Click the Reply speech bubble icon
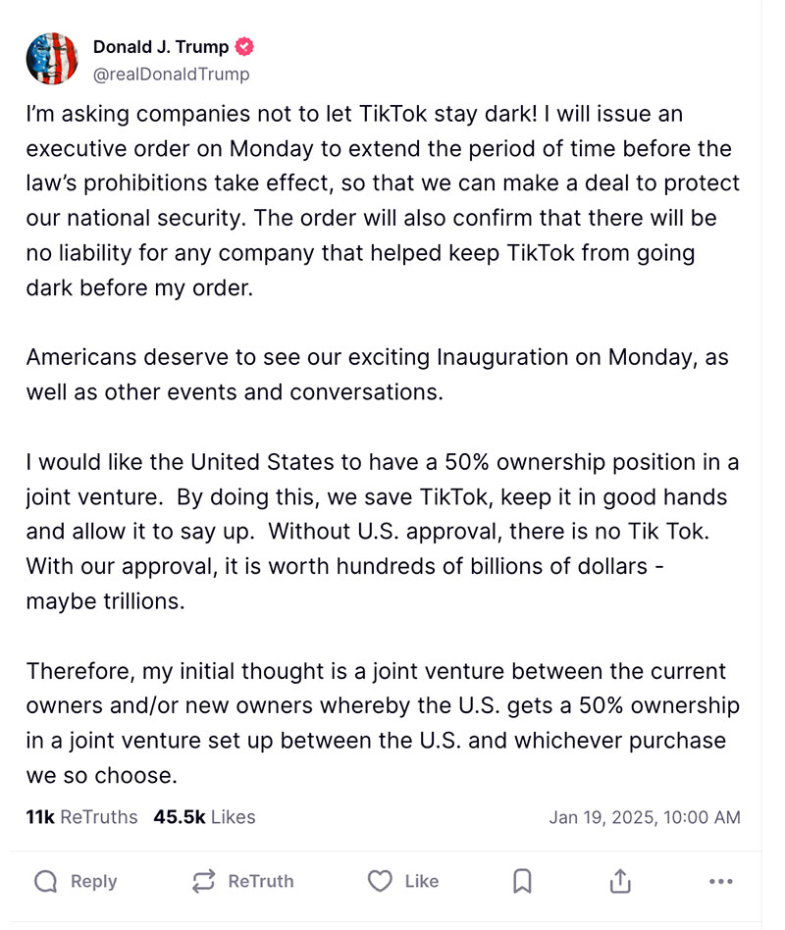Viewport: 785px width, 930px height. (x=46, y=881)
